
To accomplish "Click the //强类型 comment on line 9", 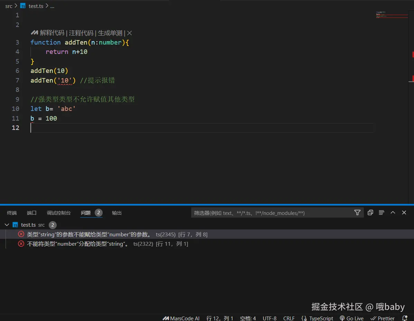I will [82, 99].
